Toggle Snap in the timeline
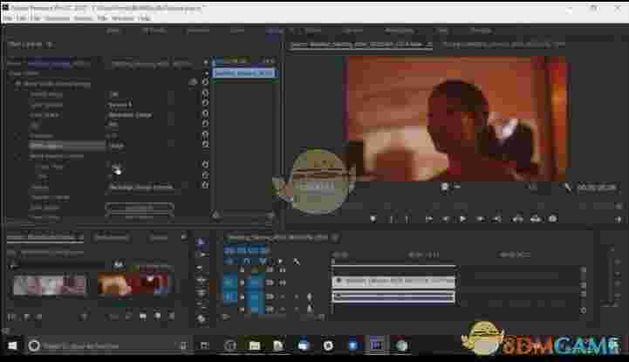 coord(246,262)
